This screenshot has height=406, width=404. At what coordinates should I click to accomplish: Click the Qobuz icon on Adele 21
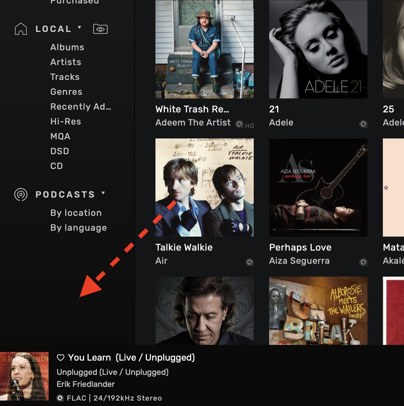[x=363, y=124]
